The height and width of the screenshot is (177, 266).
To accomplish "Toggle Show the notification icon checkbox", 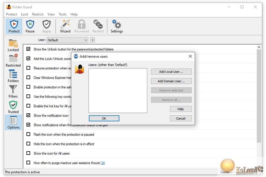I will pos(28,115).
